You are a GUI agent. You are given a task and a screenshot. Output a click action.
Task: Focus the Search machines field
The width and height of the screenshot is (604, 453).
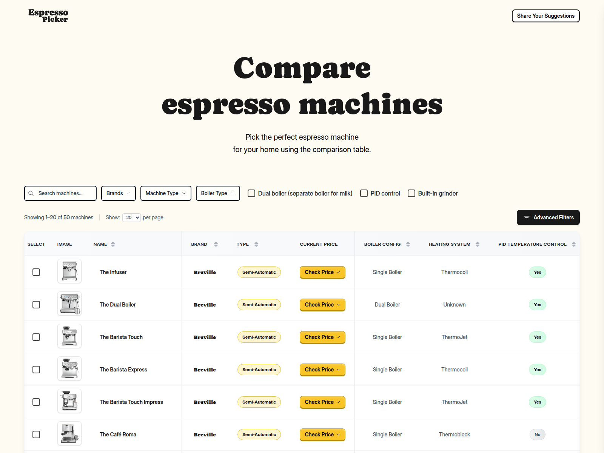(x=60, y=193)
